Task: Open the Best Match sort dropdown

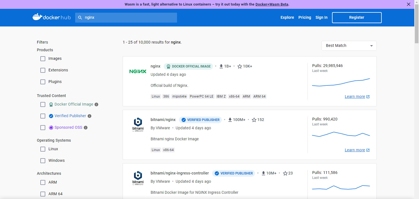Action: [x=349, y=46]
